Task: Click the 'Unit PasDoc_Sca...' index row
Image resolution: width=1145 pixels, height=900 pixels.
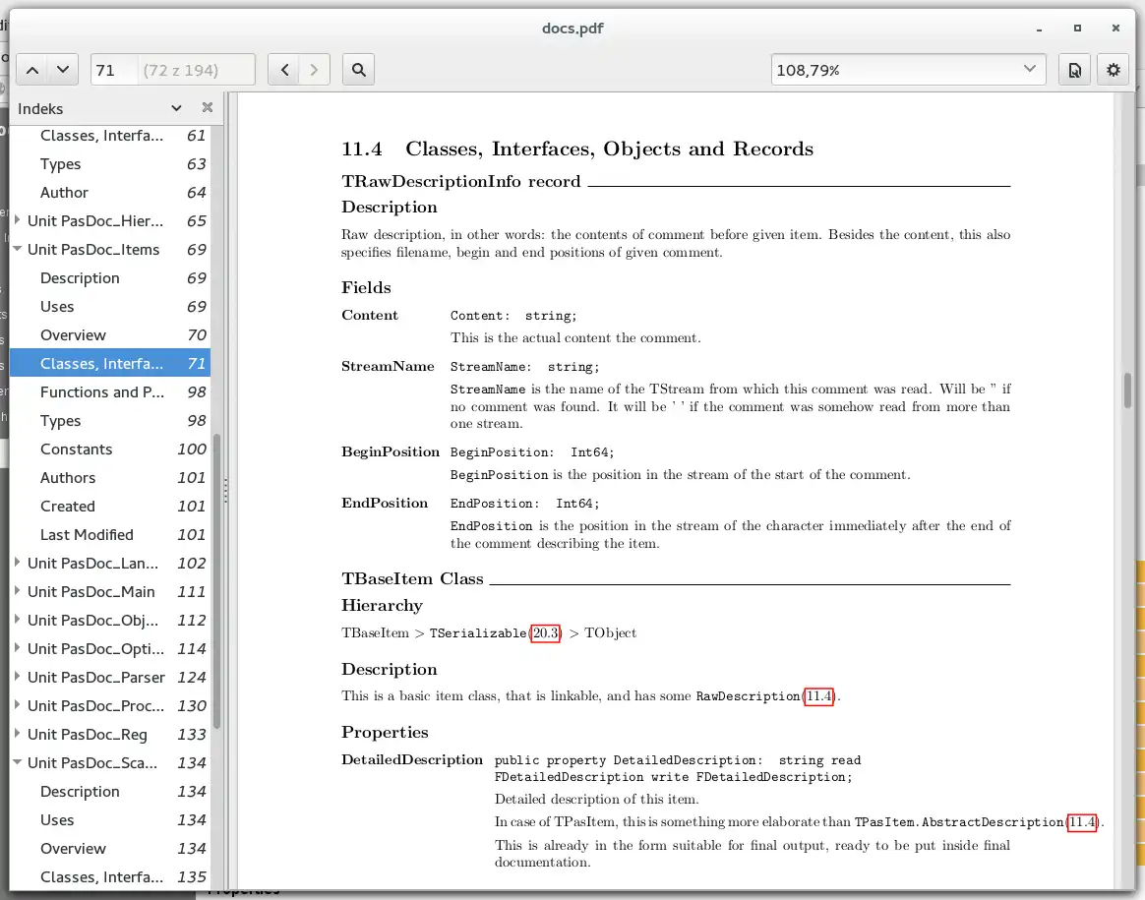Action: click(110, 762)
